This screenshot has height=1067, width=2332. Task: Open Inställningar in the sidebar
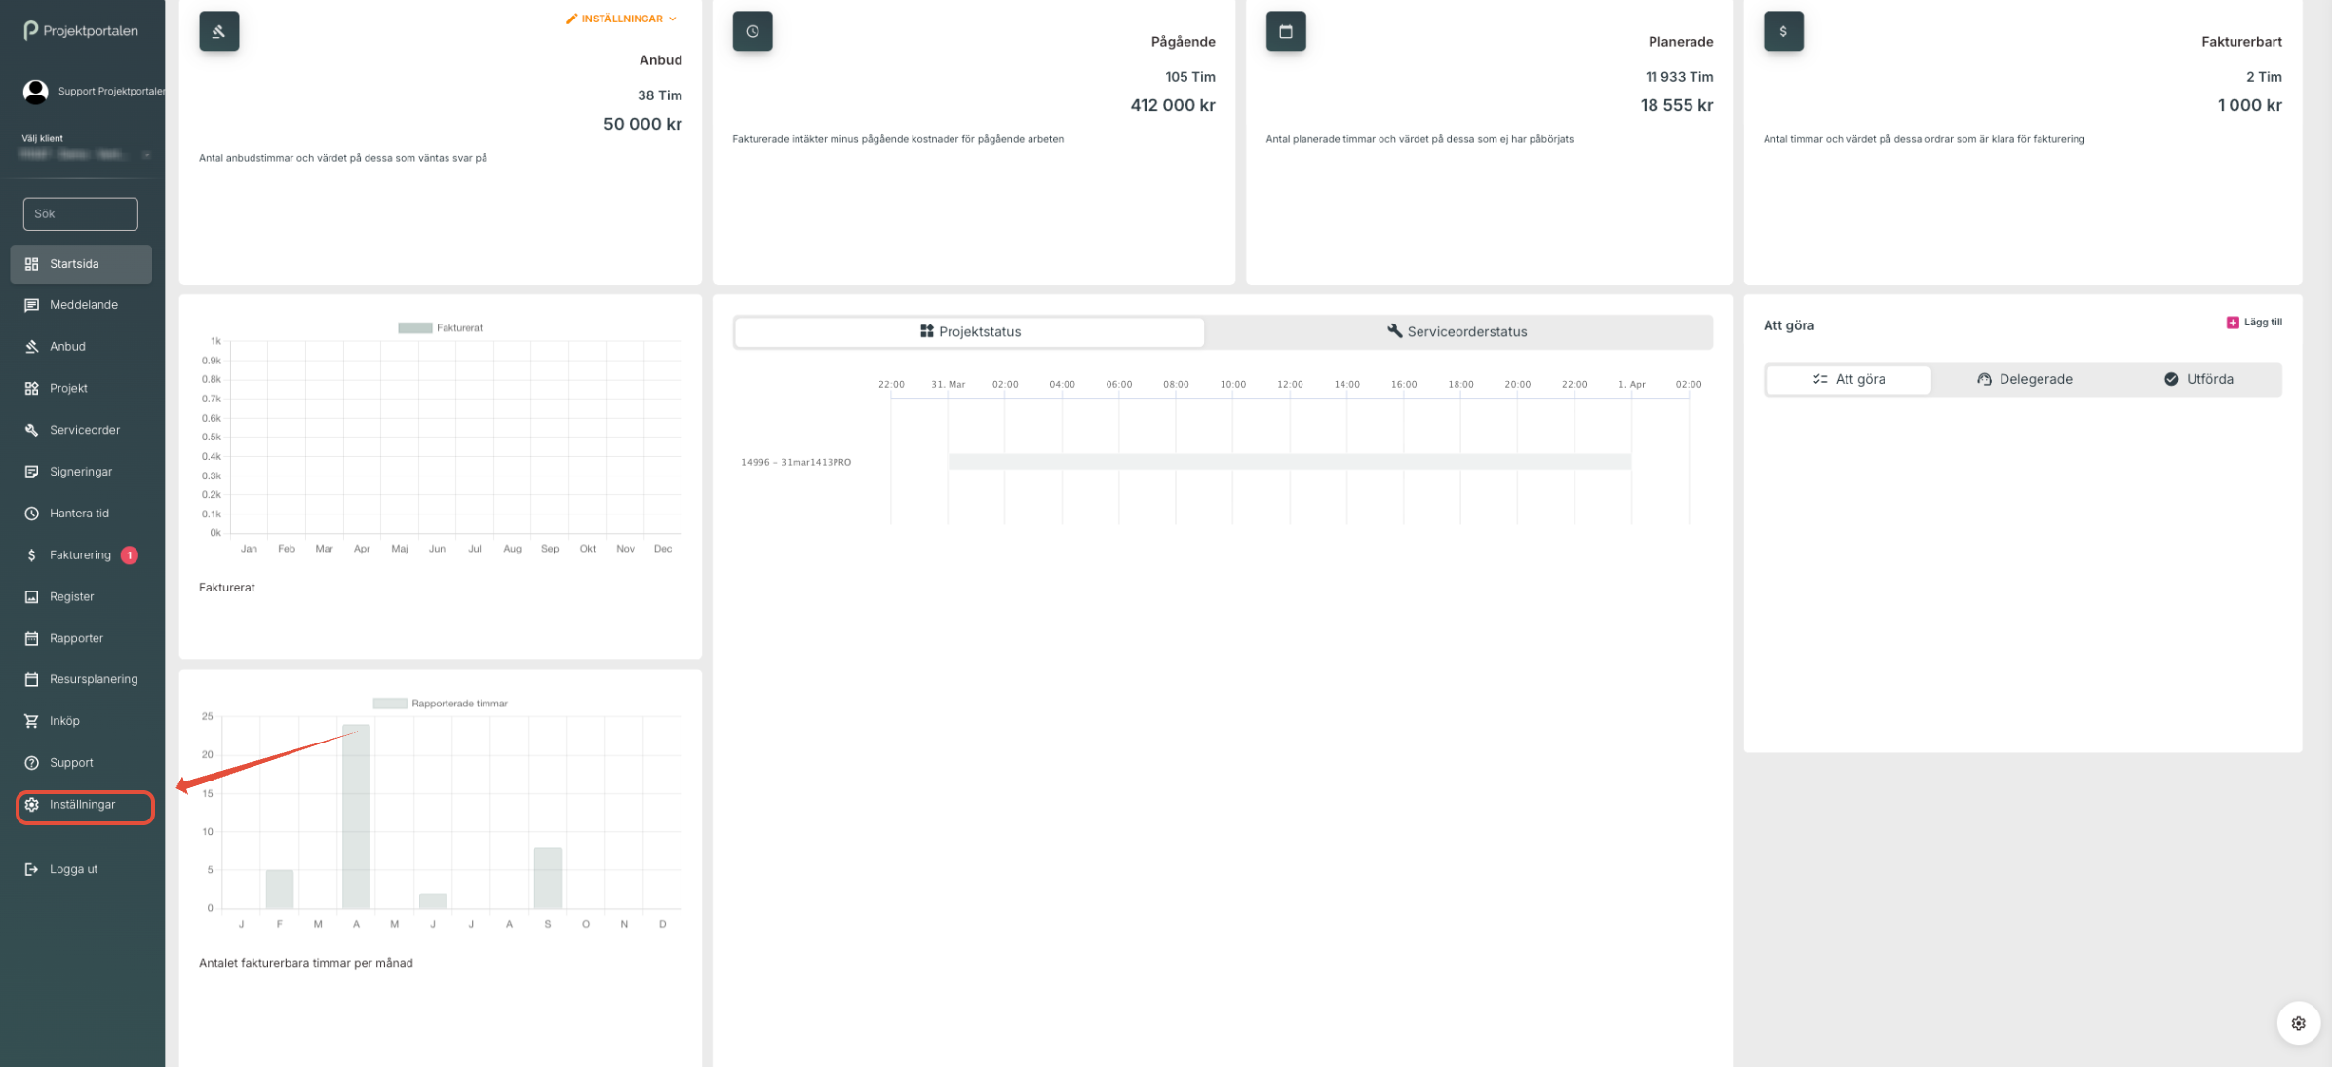[x=83, y=805]
